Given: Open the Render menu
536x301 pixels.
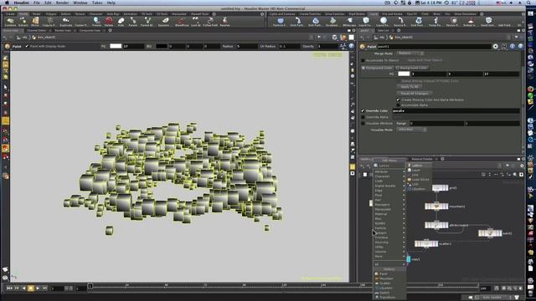Looking at the screenshot, I should coord(62,3).
